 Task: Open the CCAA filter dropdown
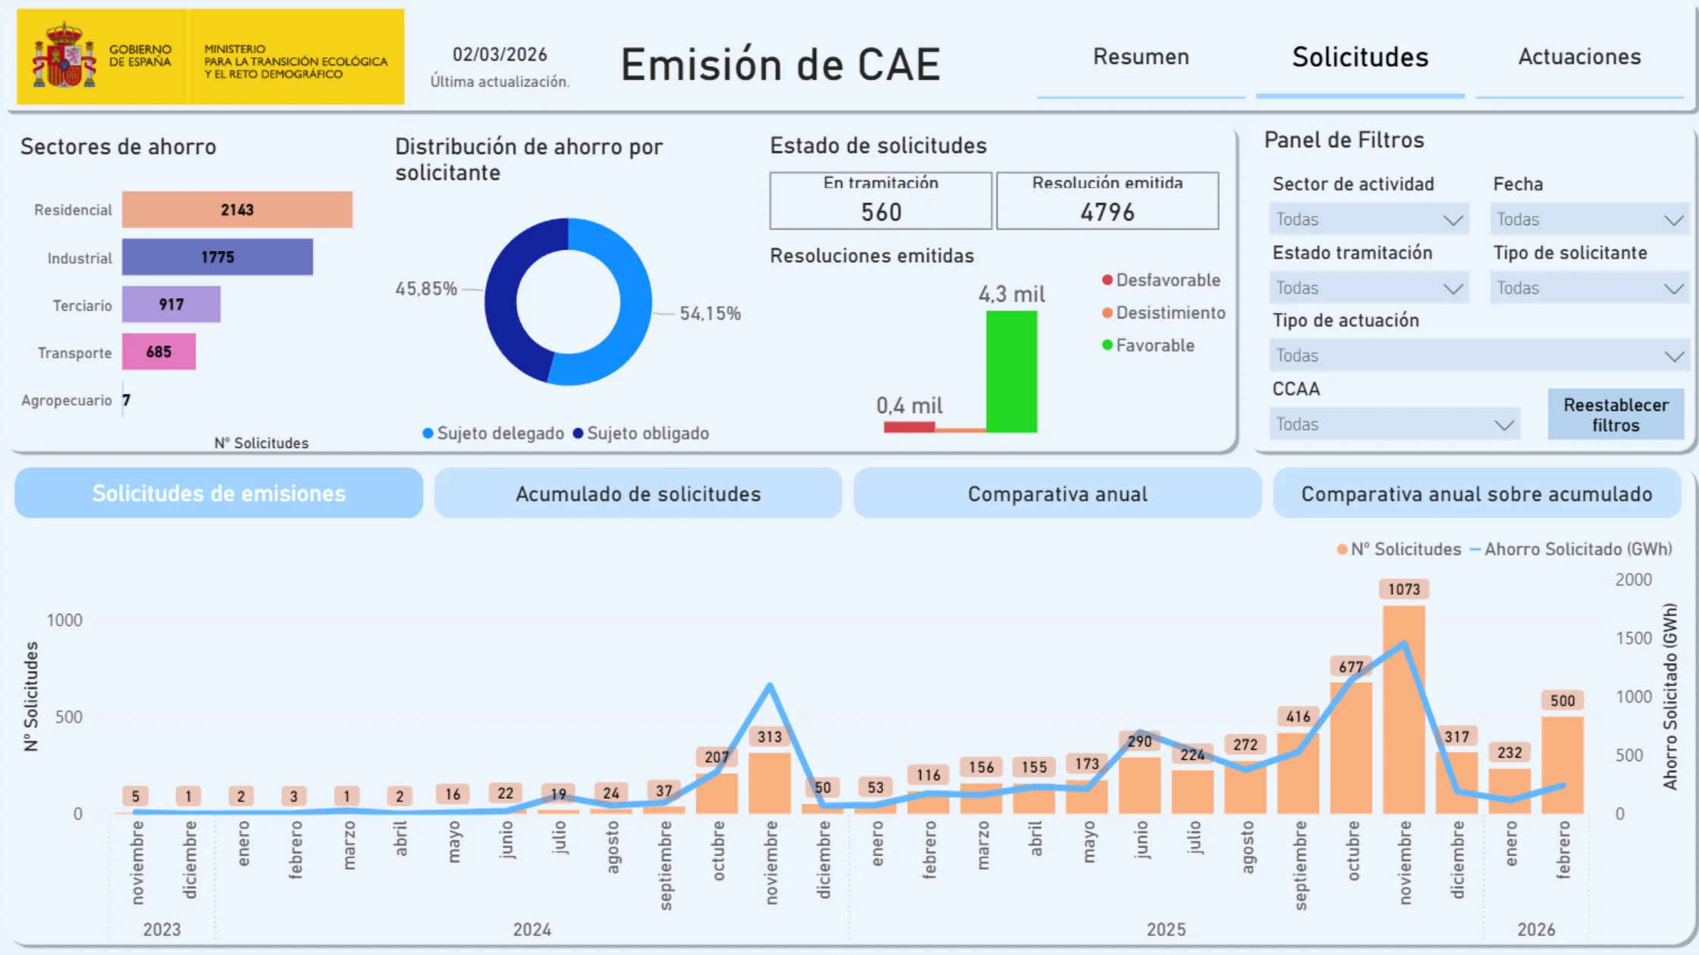1394,424
